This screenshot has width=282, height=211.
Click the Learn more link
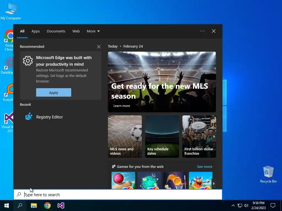click(x=121, y=106)
